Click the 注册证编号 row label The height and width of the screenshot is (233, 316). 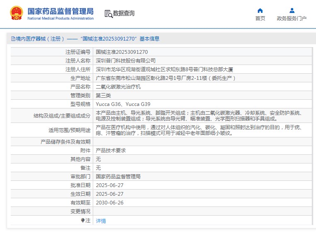coord(78,52)
